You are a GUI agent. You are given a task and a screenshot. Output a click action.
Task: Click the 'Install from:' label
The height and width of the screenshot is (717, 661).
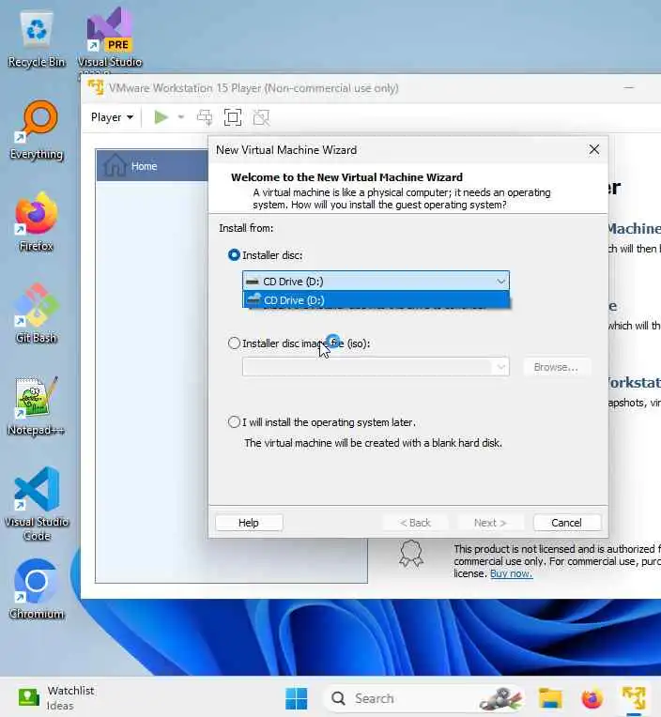pyautogui.click(x=246, y=228)
